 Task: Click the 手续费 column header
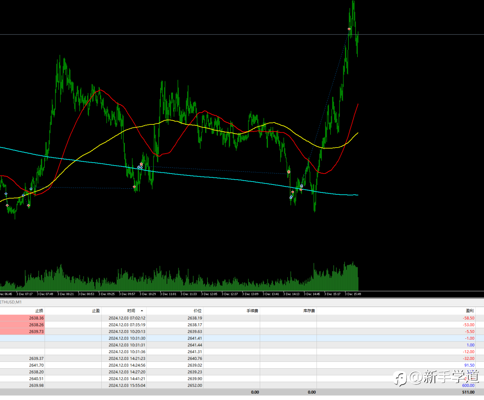tap(252, 311)
